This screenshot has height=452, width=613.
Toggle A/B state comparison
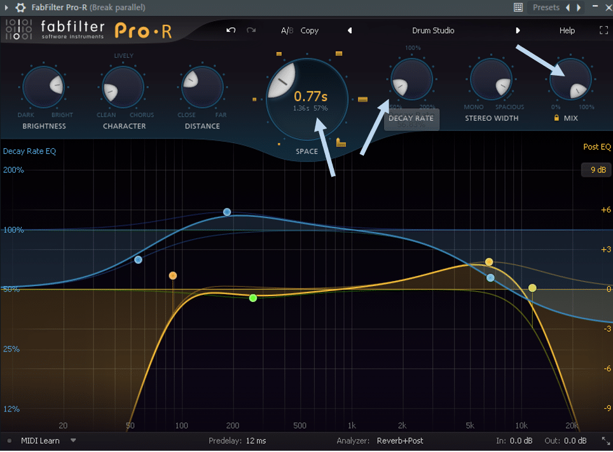pyautogui.click(x=287, y=31)
